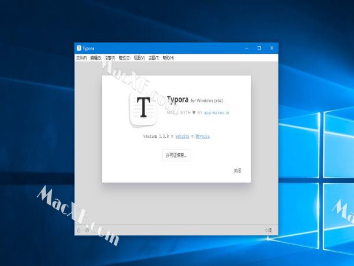Open the @typora Twitter link
The height and width of the screenshot is (266, 354).
[x=202, y=137]
